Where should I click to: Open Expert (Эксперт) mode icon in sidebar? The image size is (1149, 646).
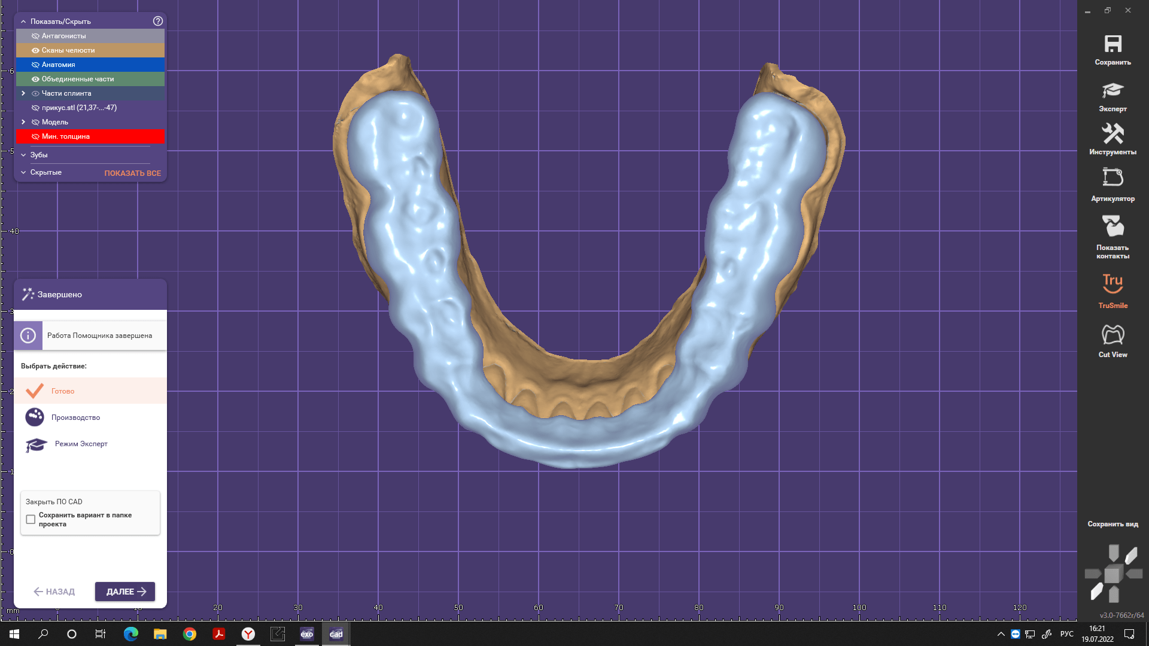(1112, 91)
